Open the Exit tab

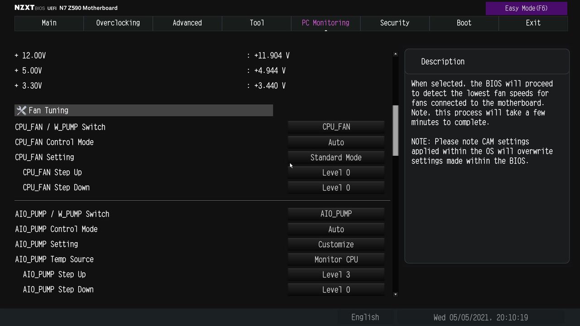tap(533, 23)
